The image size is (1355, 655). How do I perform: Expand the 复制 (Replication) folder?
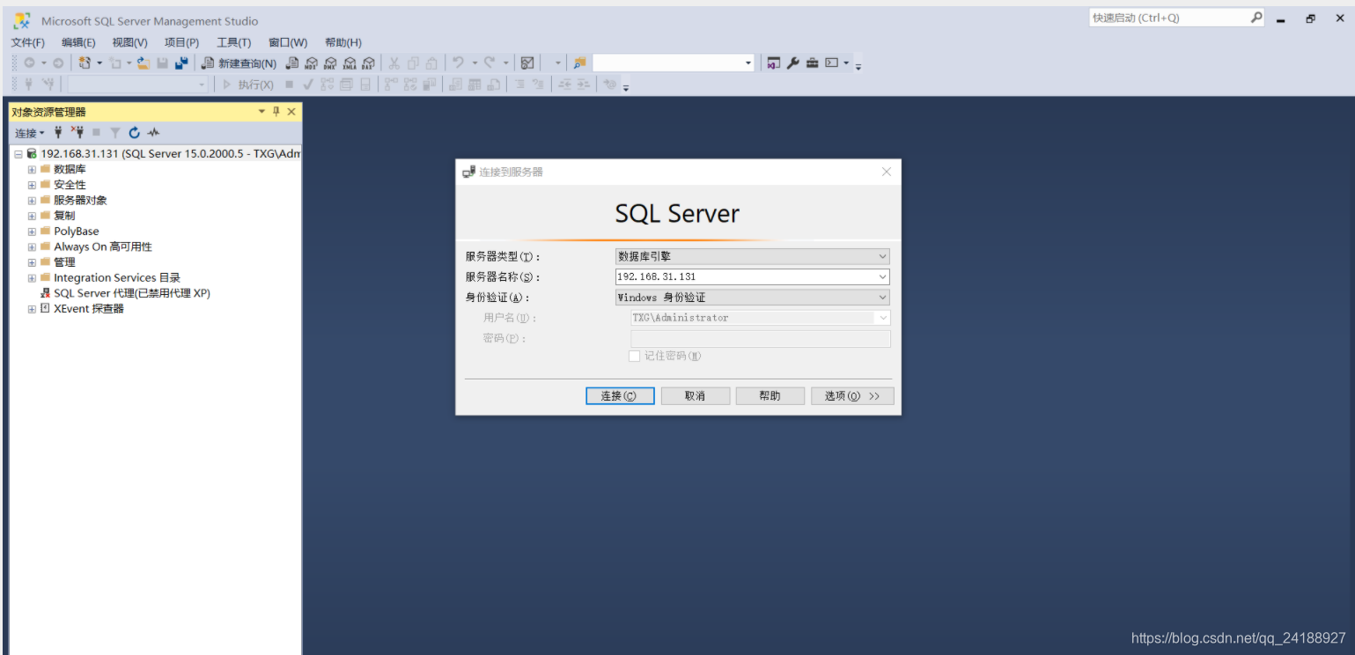pos(32,216)
